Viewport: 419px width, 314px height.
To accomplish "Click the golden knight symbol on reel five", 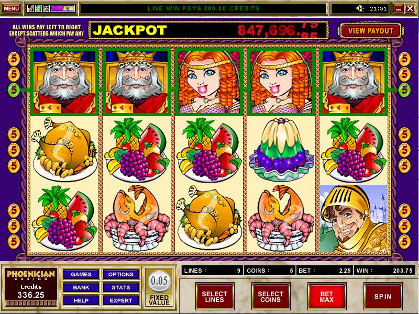I will tap(353, 218).
